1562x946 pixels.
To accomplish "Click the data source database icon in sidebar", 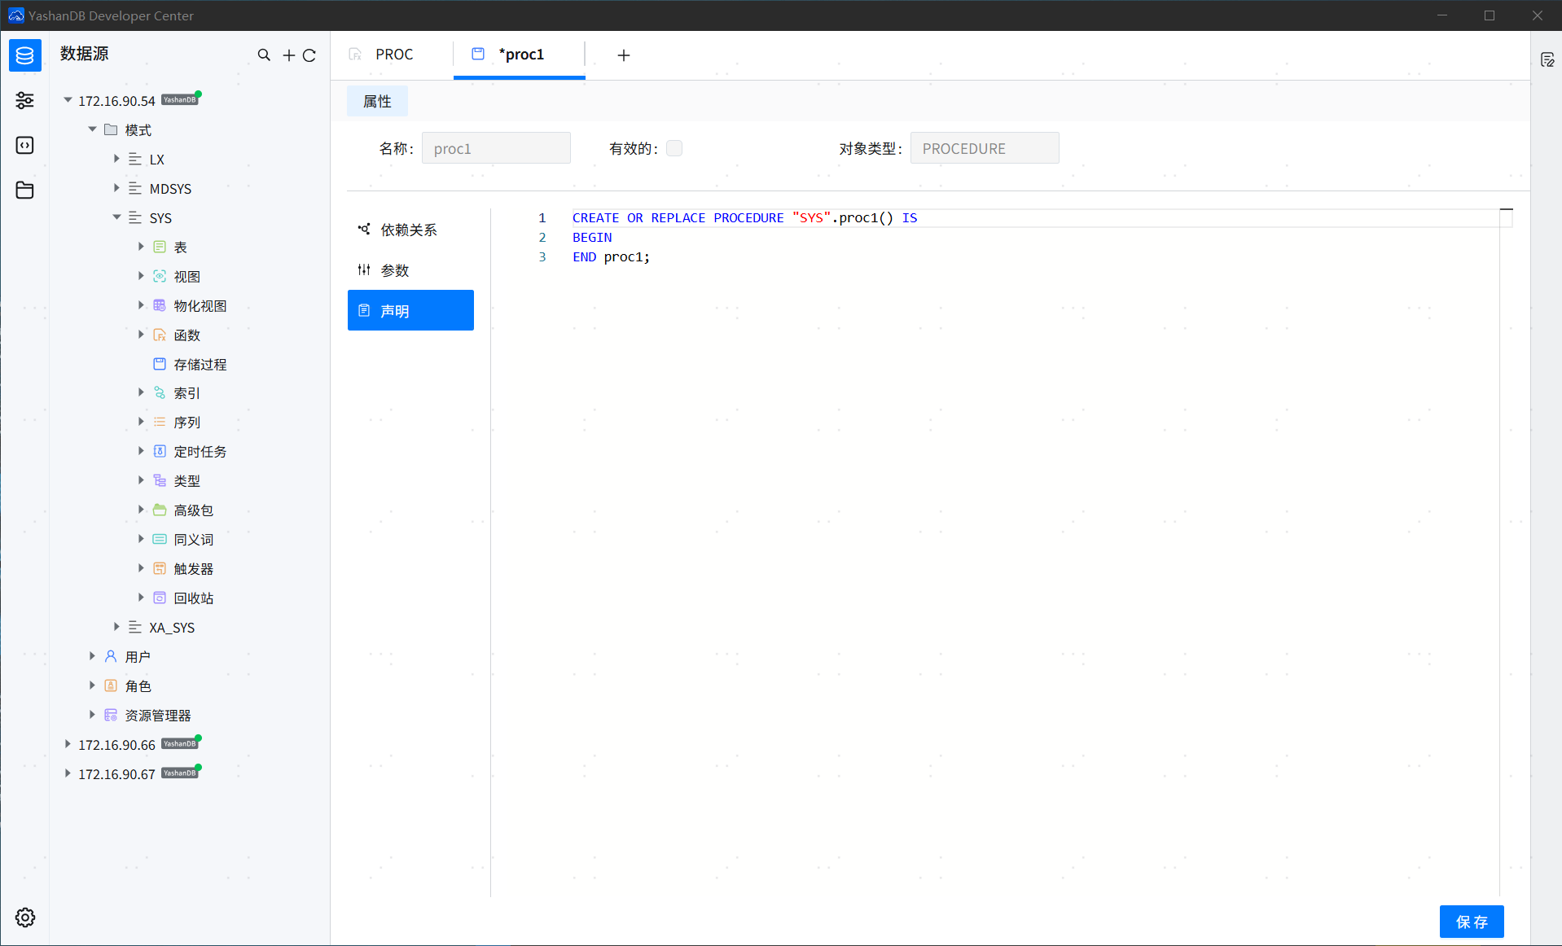I will click(25, 55).
